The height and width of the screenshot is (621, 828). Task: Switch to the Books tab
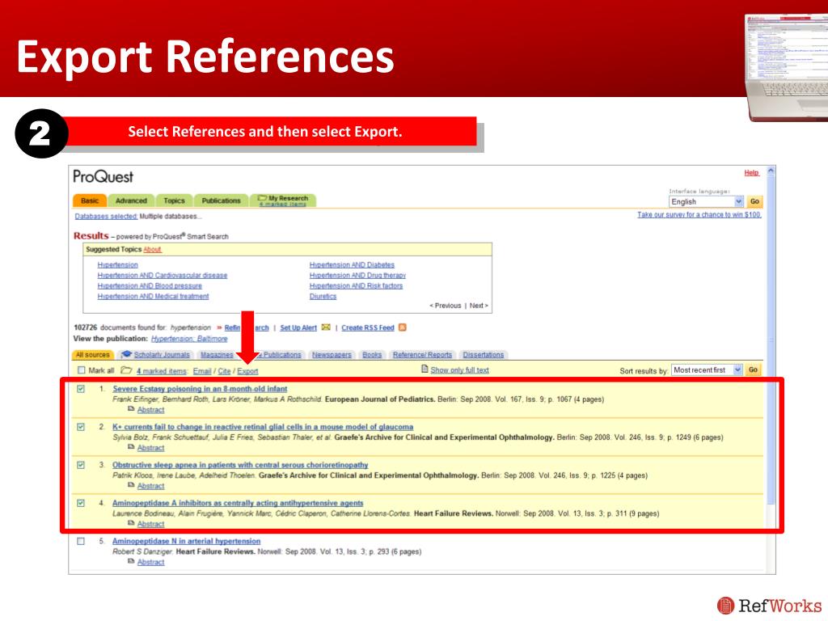(x=372, y=355)
